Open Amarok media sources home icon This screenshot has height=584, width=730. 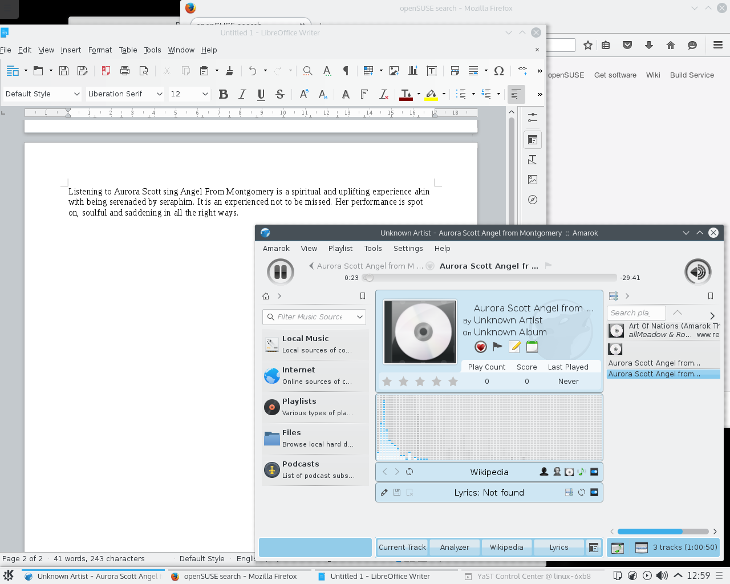point(266,296)
